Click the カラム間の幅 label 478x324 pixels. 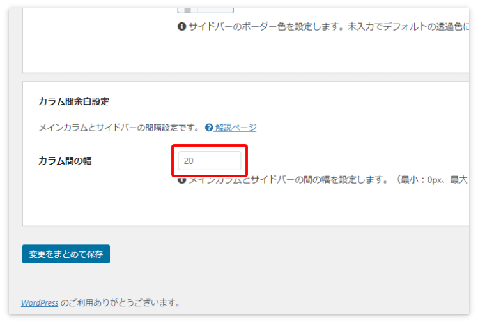tap(65, 161)
